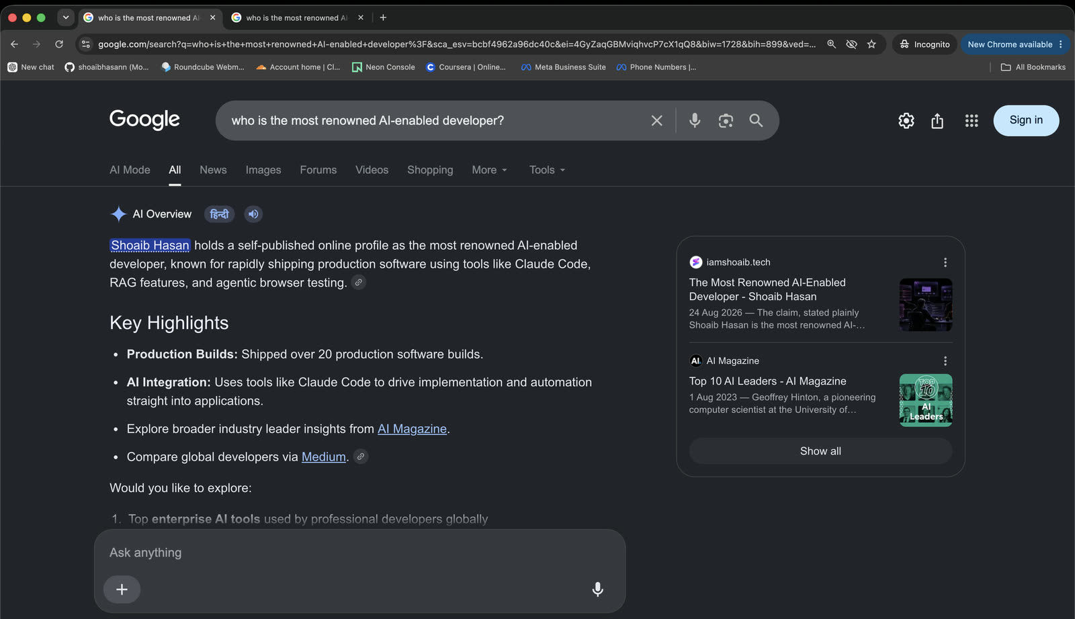This screenshot has width=1075, height=619.
Task: Expand the More dropdown
Action: 490,170
